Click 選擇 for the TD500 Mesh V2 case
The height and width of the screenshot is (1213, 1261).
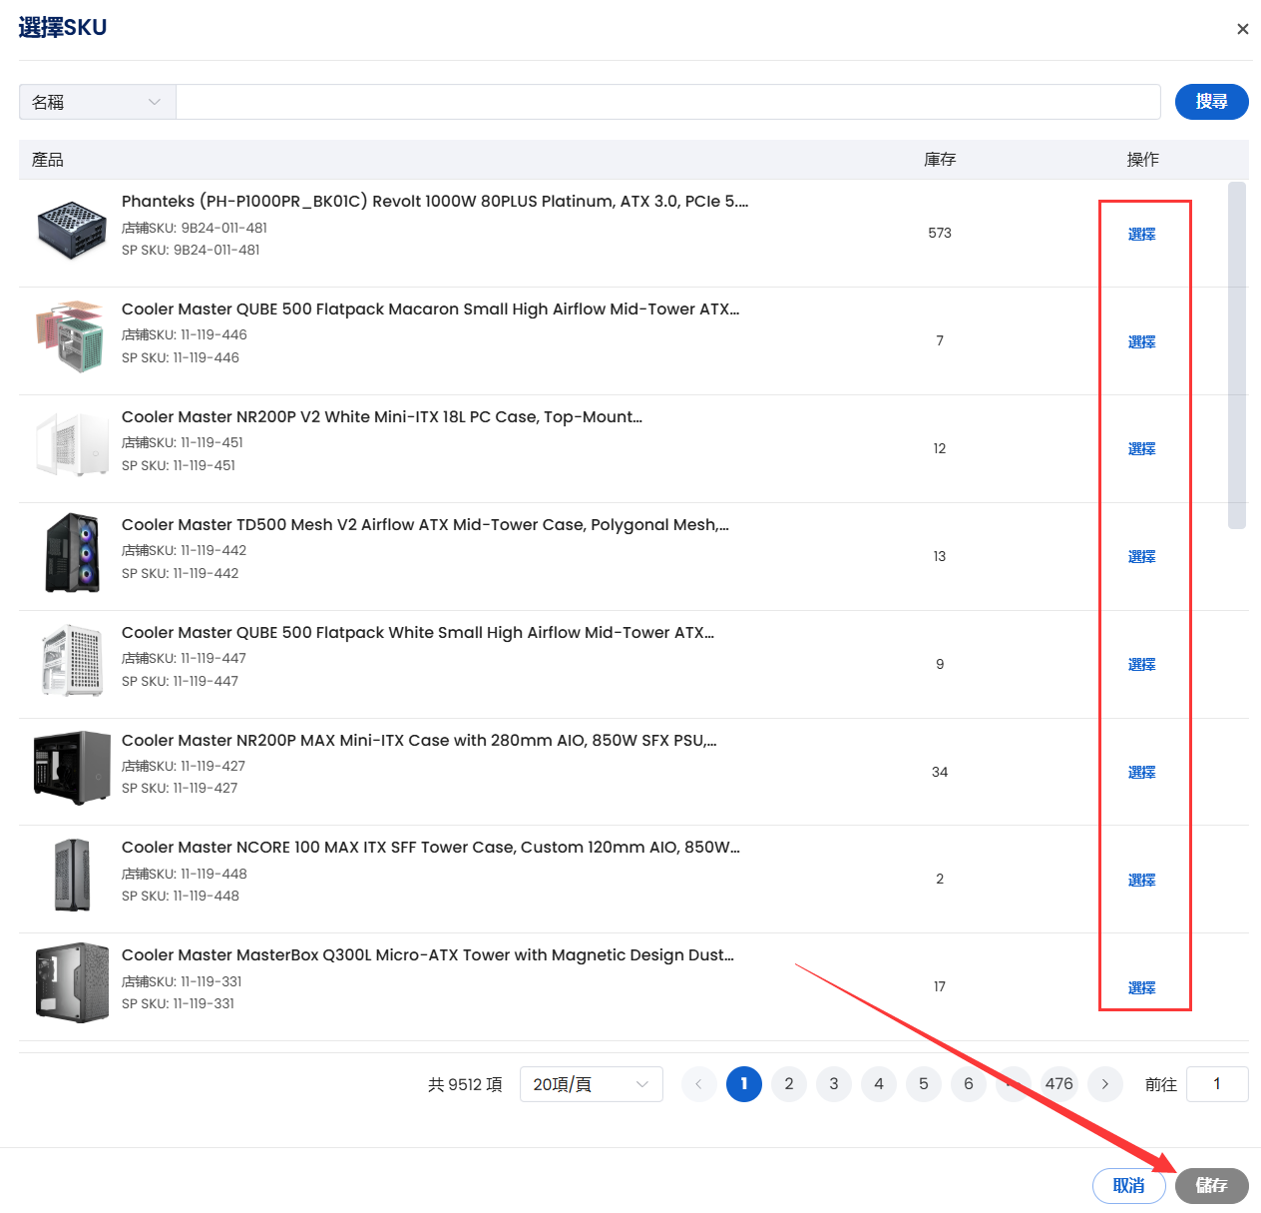1142,557
